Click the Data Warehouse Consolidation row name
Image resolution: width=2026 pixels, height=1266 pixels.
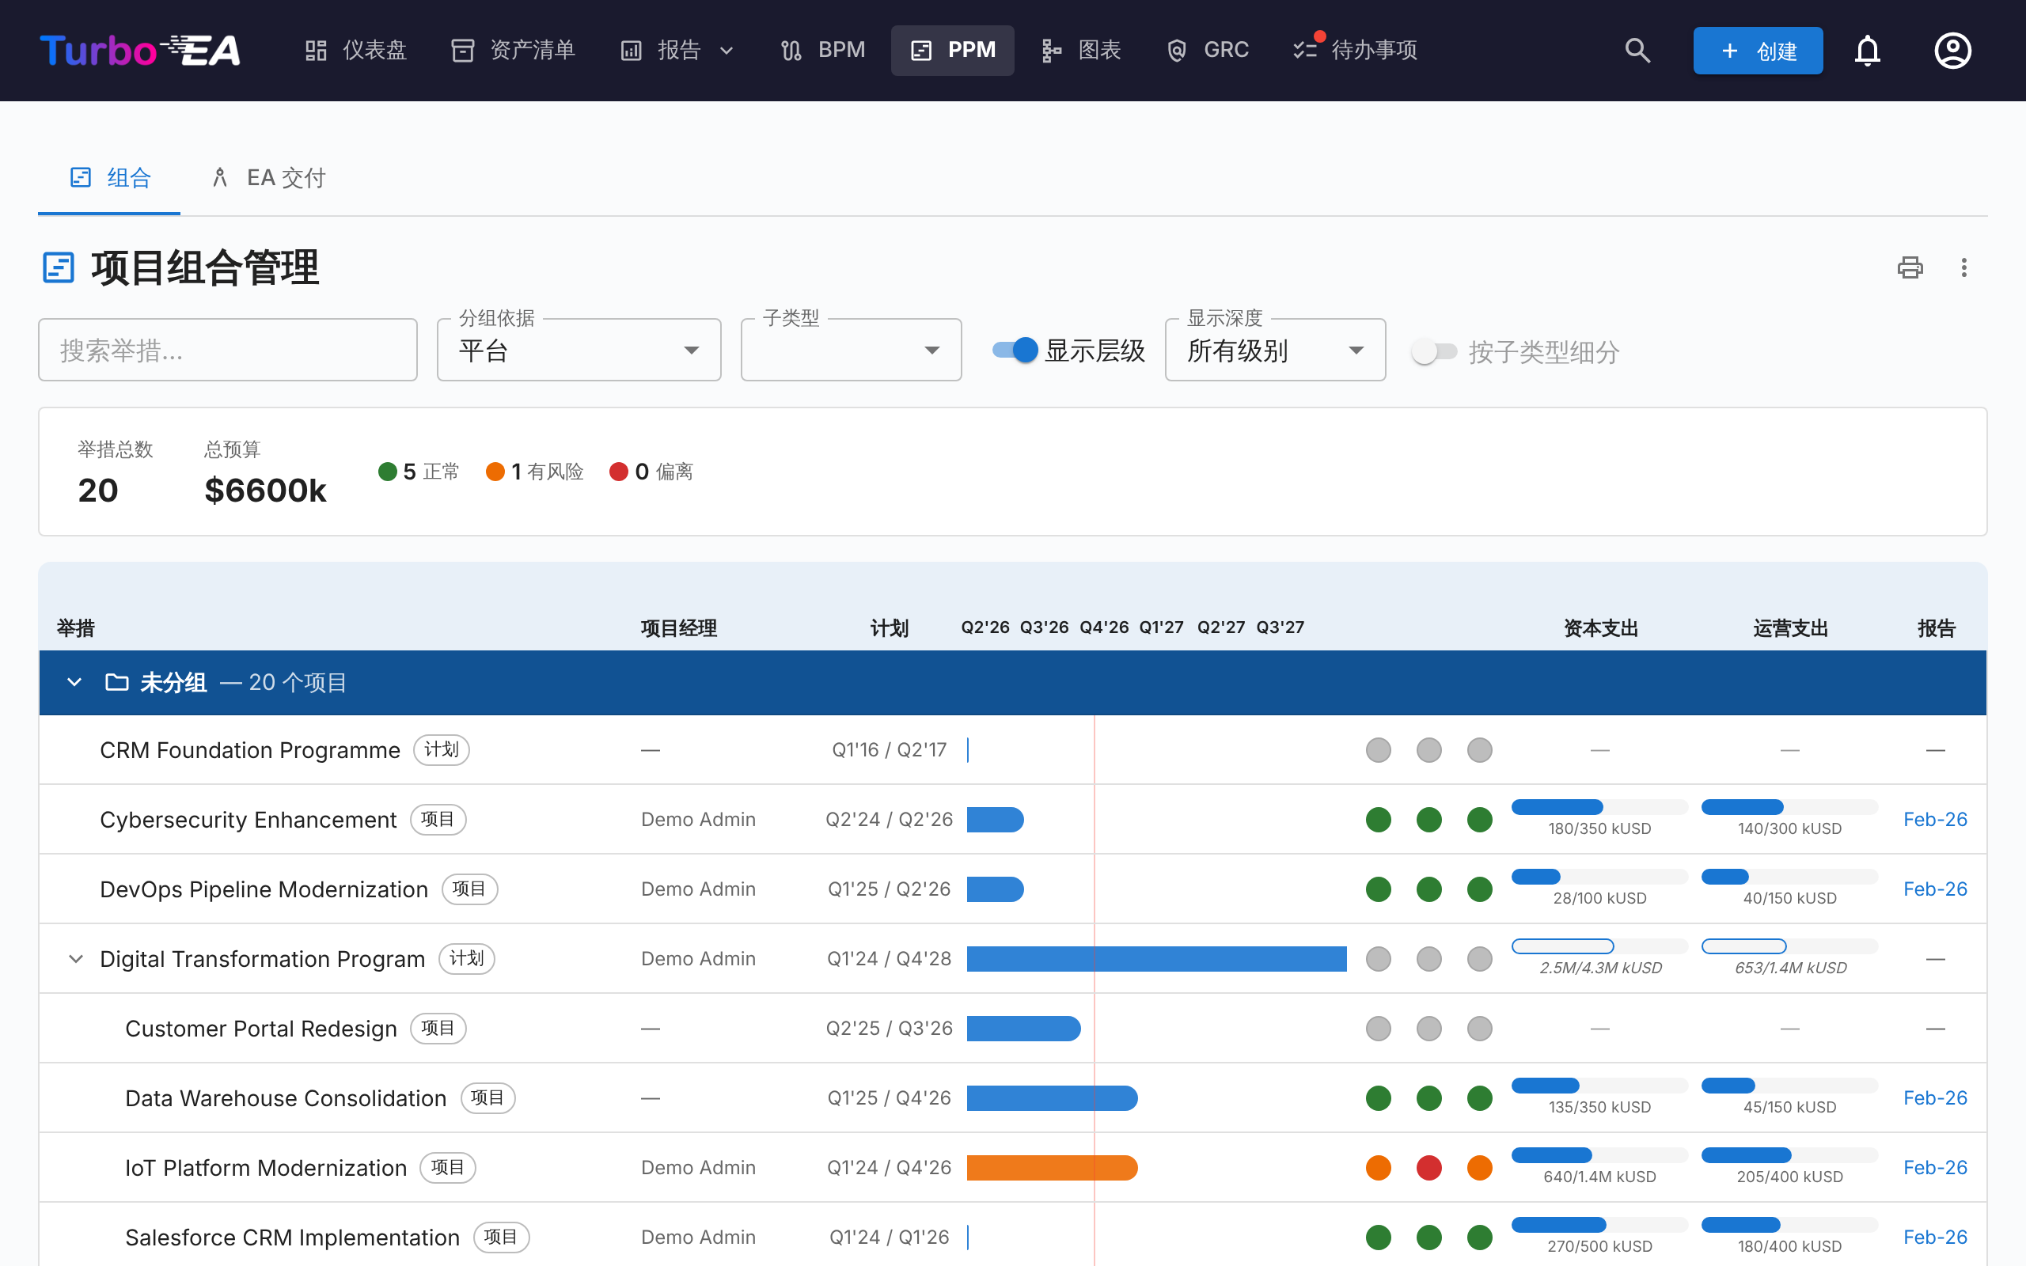coord(286,1097)
